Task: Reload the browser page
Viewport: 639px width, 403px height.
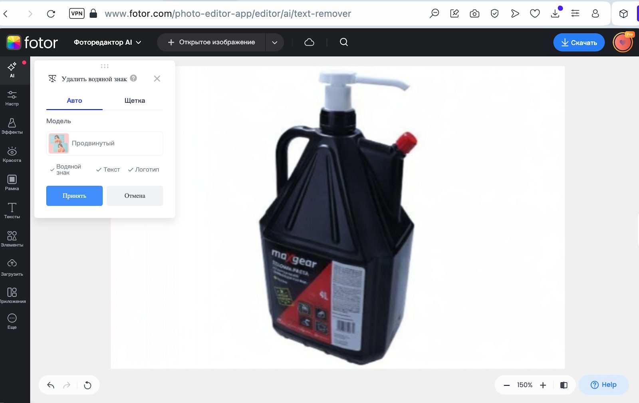Action: (x=51, y=14)
